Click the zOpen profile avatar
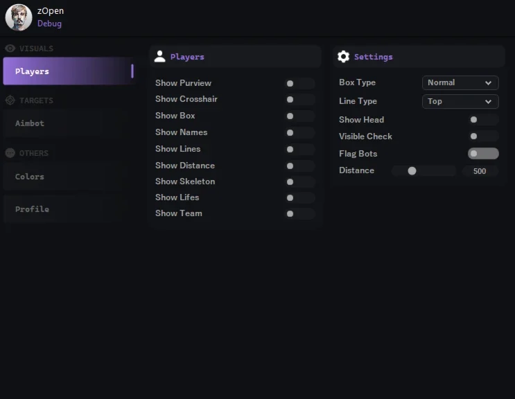 (x=19, y=17)
